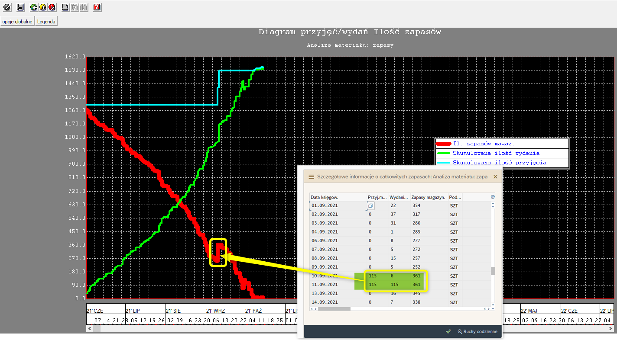This screenshot has width=617, height=340.
Task: Click the Print icon in the toolbar
Action: click(x=65, y=7)
